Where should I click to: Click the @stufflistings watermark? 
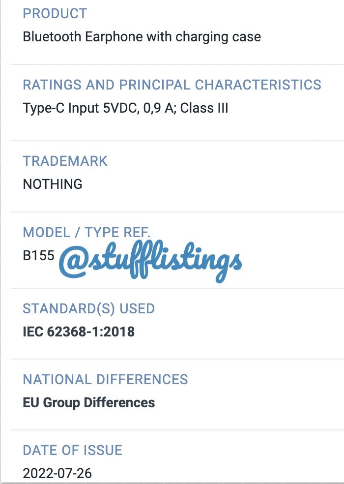pos(150,262)
